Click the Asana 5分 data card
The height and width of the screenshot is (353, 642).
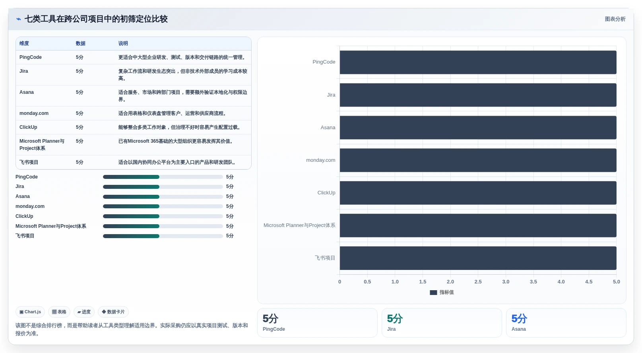point(566,323)
